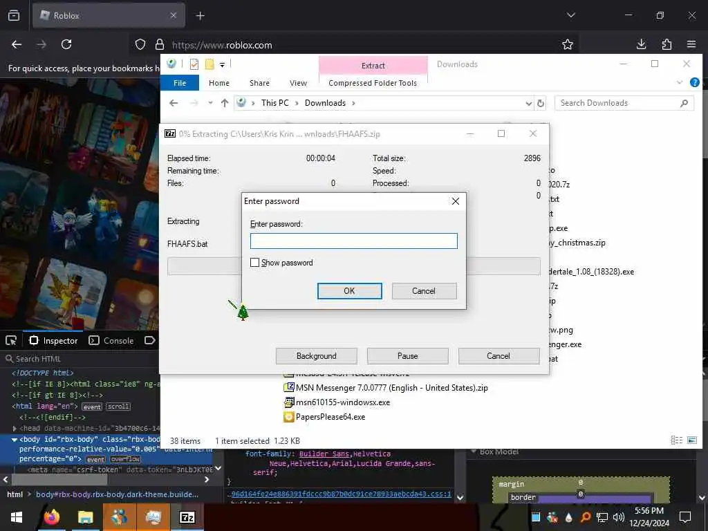Screen dimensions: 708x531
Task: Select the Extract contextual tab
Action: (x=373, y=66)
